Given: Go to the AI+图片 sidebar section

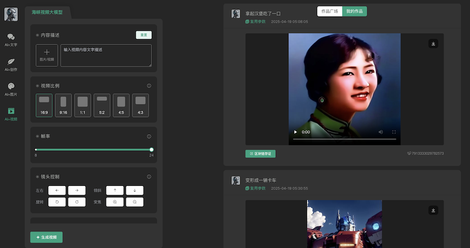Looking at the screenshot, I should pyautogui.click(x=11, y=89).
